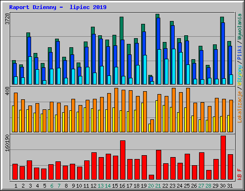Viewport: 245px width, 191px height.
Task: Click the cyan bar for day 23
Action: click(x=174, y=66)
